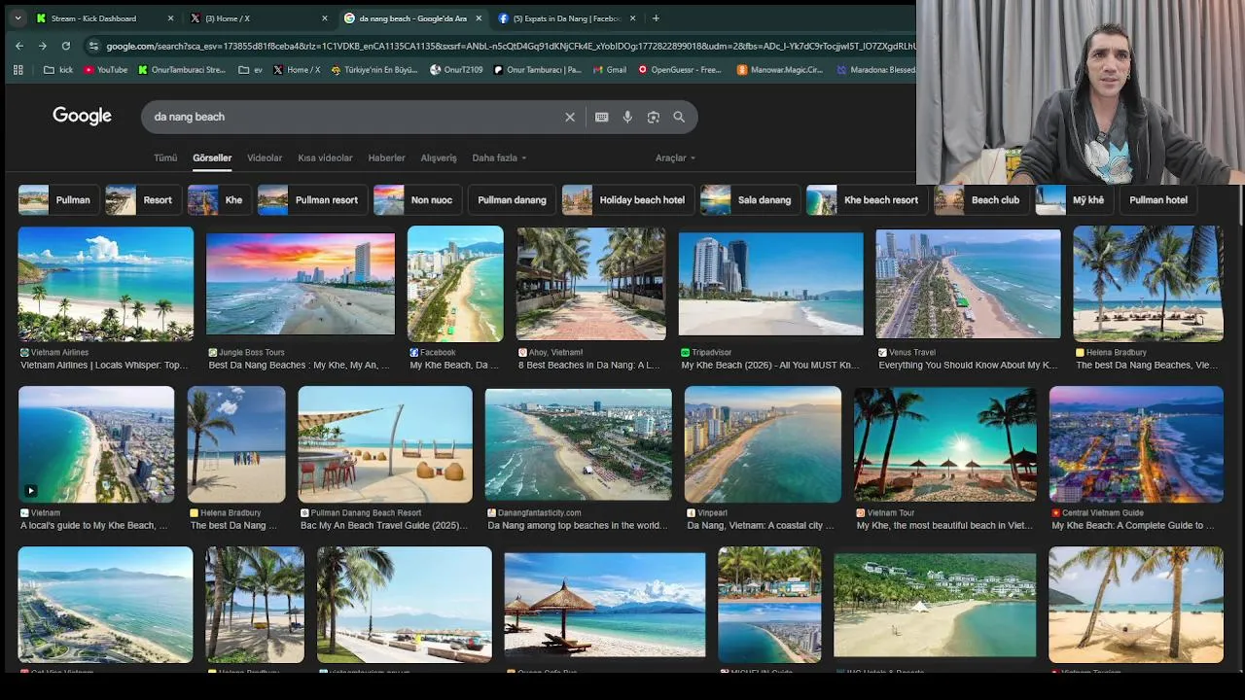Filter images by Beach club chip

pos(981,200)
